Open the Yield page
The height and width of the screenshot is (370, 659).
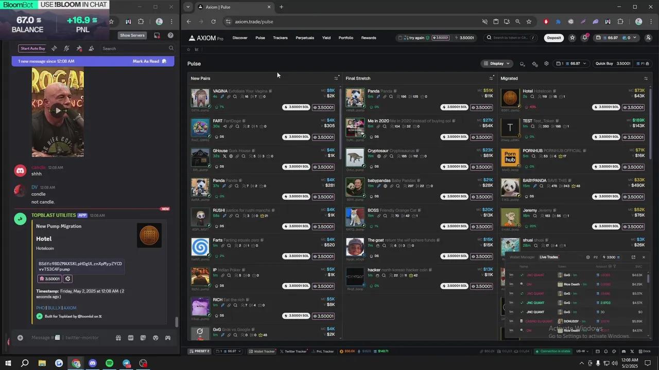point(326,38)
